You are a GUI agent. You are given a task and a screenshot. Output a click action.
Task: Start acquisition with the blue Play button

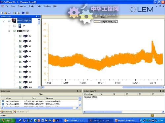23,13
